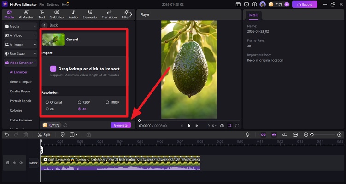Click the delete trash icon
Screen dimensions: 346x184
click(26, 135)
